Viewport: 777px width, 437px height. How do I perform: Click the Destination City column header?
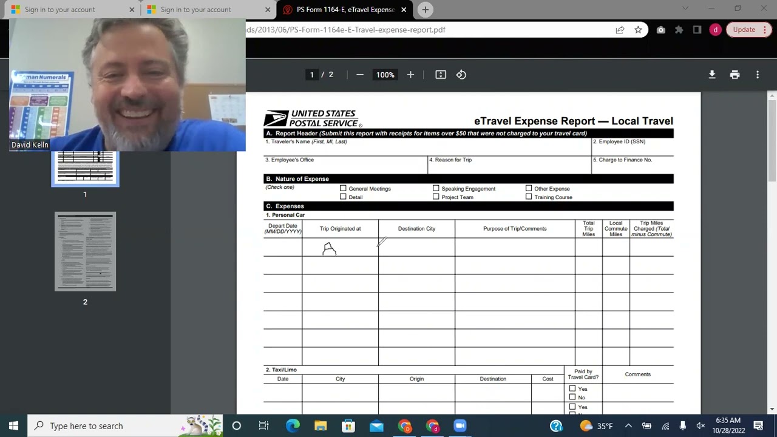click(x=416, y=229)
